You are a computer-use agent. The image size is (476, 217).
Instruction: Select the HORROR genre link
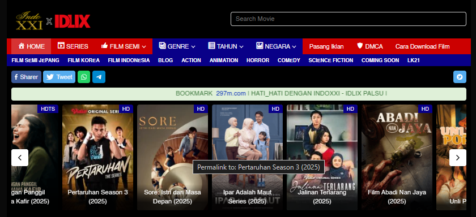(258, 60)
